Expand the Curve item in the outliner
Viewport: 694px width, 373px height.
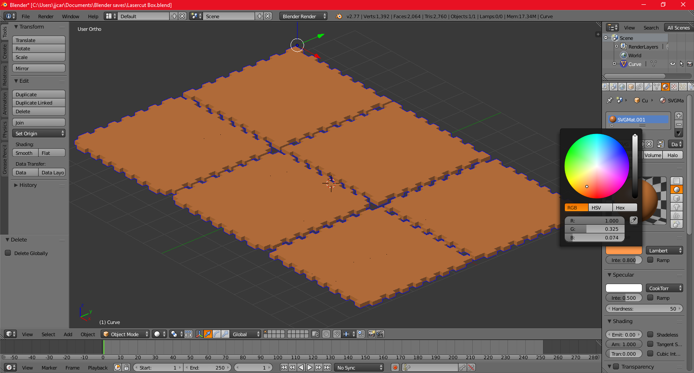614,64
